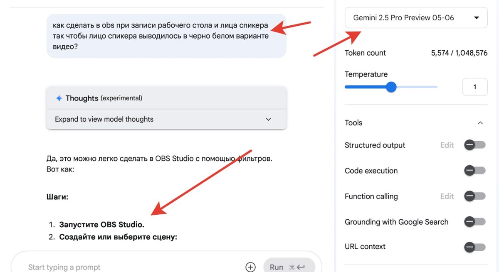Turn on Code execution
The image size is (499, 272).
(475, 171)
